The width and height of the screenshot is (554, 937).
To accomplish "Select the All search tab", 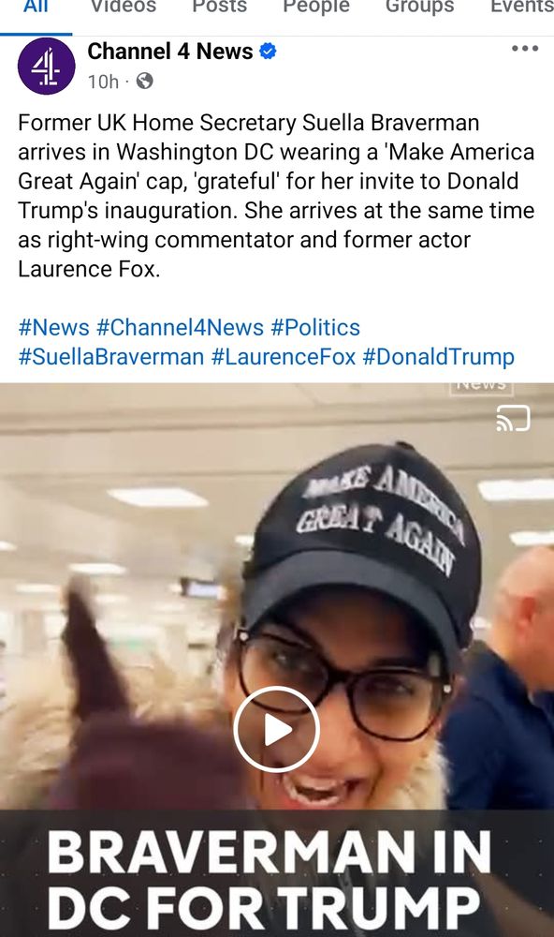I will coord(36,6).
